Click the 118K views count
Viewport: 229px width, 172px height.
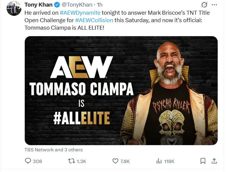click(169, 161)
